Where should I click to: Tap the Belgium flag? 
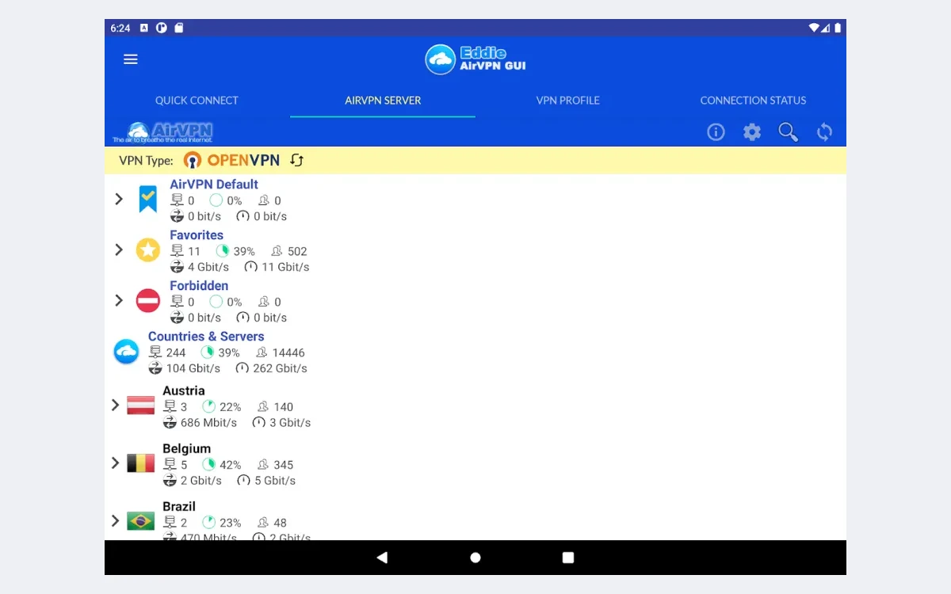tap(141, 463)
